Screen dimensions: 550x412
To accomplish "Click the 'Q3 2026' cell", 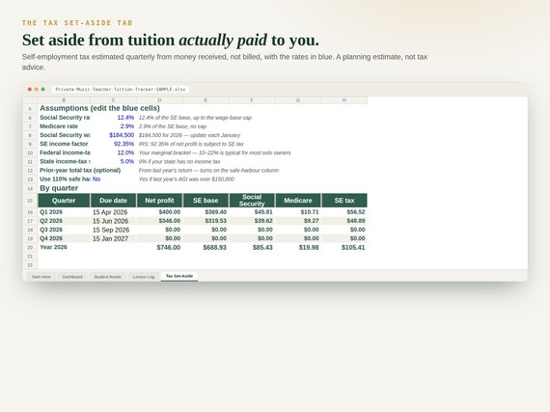I will [64, 230].
